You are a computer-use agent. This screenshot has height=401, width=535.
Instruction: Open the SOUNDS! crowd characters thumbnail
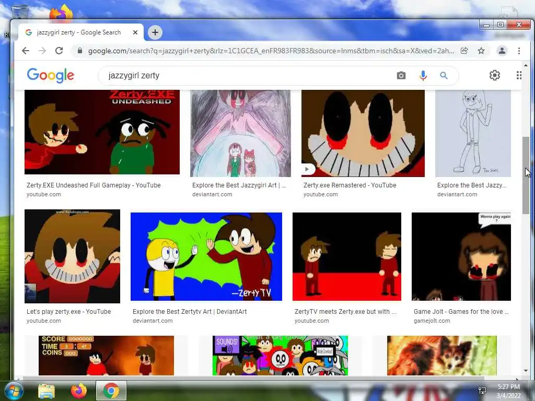pos(280,355)
